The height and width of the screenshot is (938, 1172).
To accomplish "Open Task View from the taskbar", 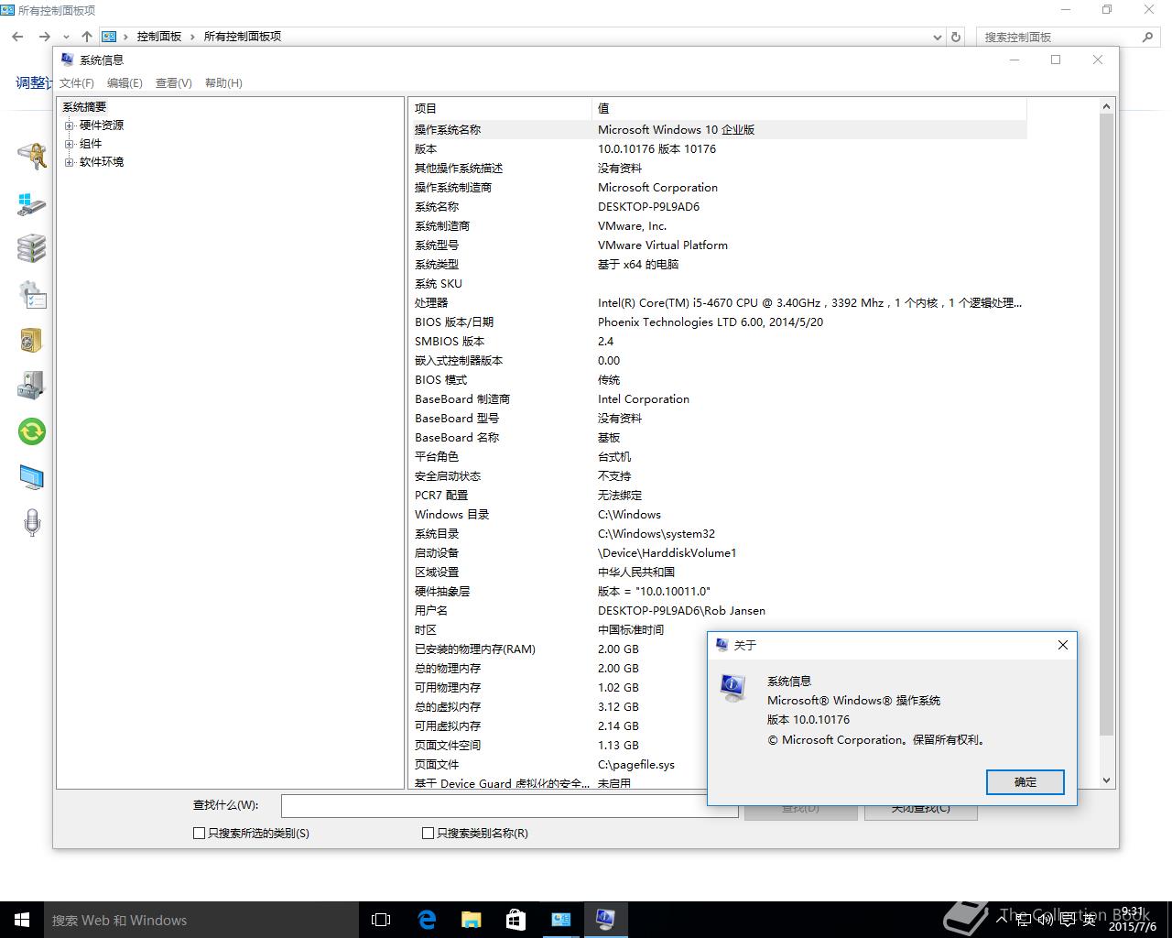I will [381, 920].
